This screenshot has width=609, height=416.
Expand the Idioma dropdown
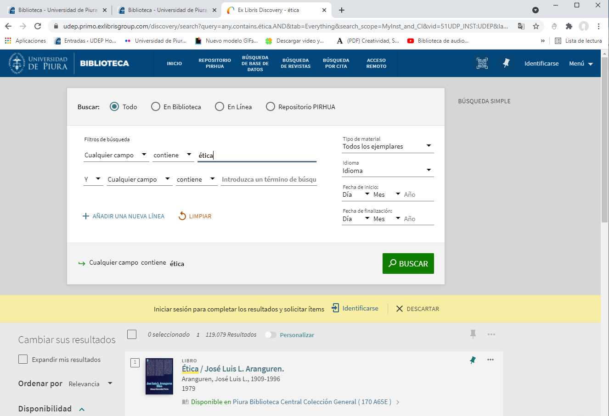(x=387, y=171)
